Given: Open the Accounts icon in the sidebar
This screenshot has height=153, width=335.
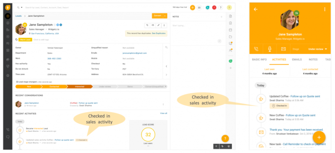Looking at the screenshot, I should [8, 30].
